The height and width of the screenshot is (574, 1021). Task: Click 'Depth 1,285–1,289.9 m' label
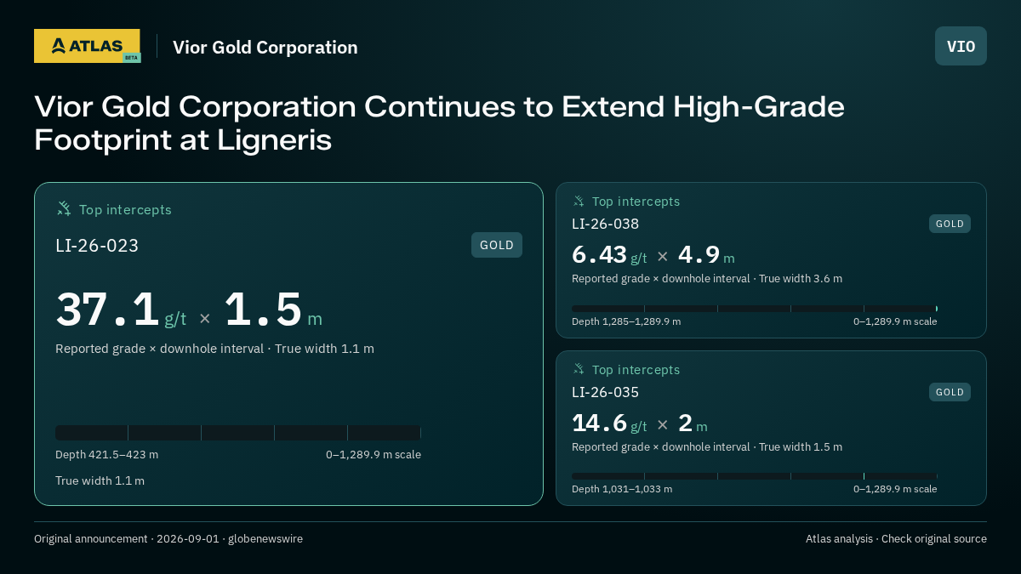[626, 321]
